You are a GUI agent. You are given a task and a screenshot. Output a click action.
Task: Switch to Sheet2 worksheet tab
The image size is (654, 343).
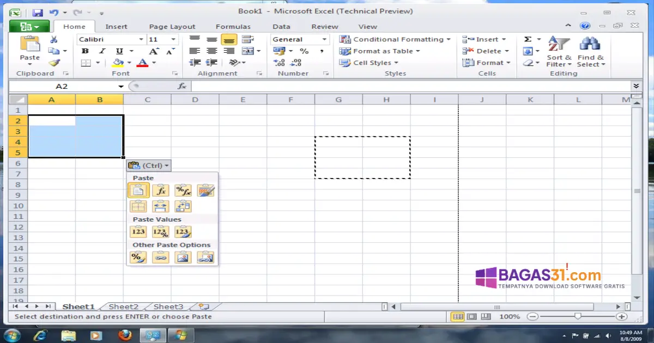(124, 307)
